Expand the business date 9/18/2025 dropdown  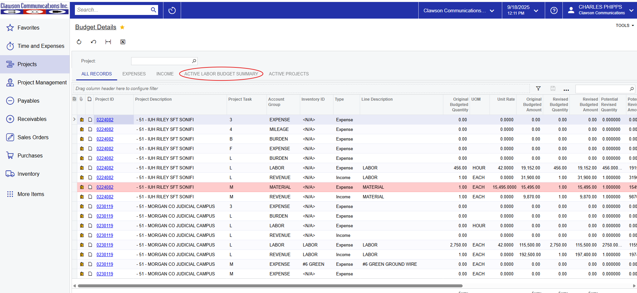(523, 10)
